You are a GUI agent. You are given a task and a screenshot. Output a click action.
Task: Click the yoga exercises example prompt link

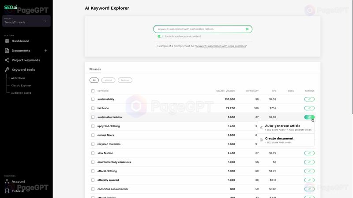tap(221, 46)
